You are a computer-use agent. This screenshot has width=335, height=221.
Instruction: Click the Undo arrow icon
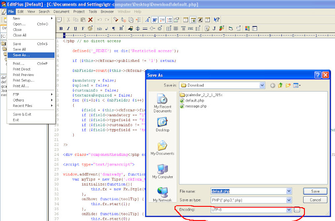point(100,20)
